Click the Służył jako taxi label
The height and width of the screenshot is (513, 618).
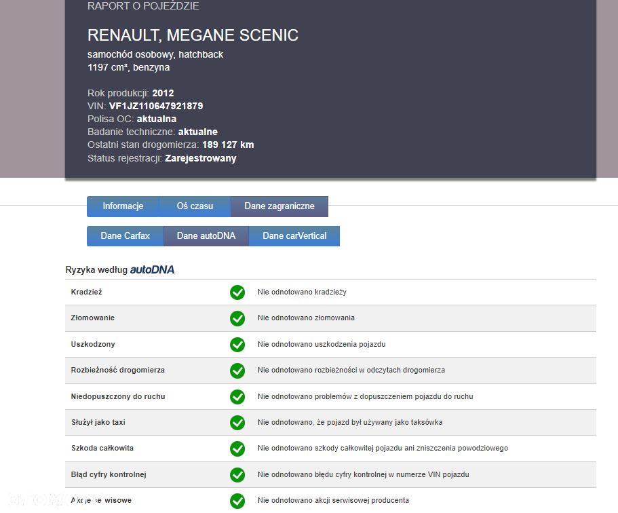coord(98,422)
